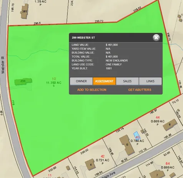
Task: Click Add To Selection link
Action: (92, 90)
